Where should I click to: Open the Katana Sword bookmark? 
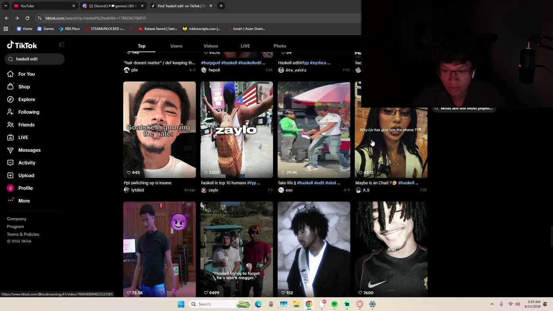pos(158,29)
